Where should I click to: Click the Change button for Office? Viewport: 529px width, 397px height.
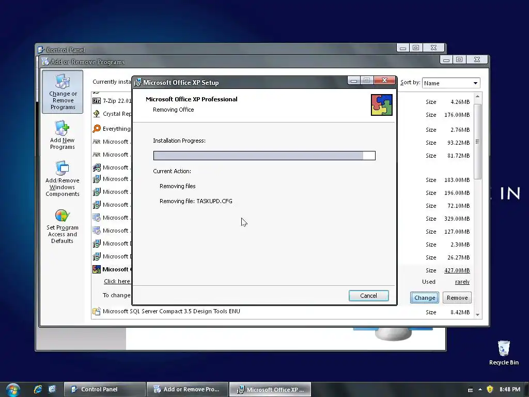pyautogui.click(x=425, y=298)
